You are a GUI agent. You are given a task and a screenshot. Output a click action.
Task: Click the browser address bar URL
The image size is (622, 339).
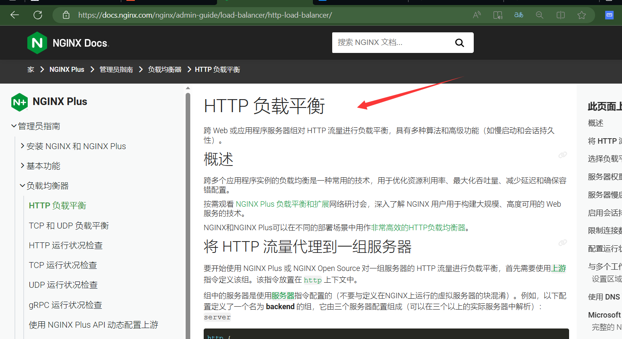click(205, 15)
